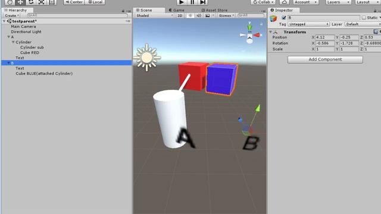Viewport: 381px width, 214px height.
Task: Select Directional Light in Hierarchy
Action: [26, 32]
